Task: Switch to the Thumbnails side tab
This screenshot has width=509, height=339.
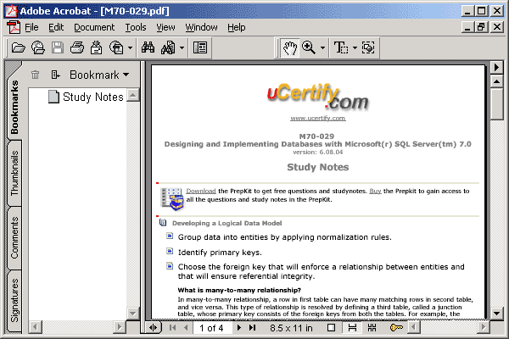Action: pyautogui.click(x=14, y=173)
